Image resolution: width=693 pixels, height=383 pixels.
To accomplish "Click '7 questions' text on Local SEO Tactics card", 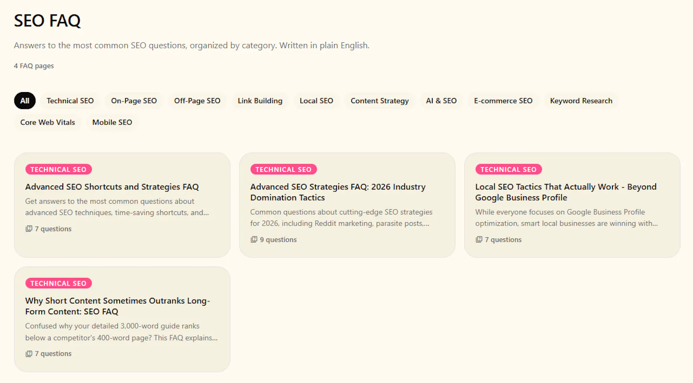I will [503, 239].
